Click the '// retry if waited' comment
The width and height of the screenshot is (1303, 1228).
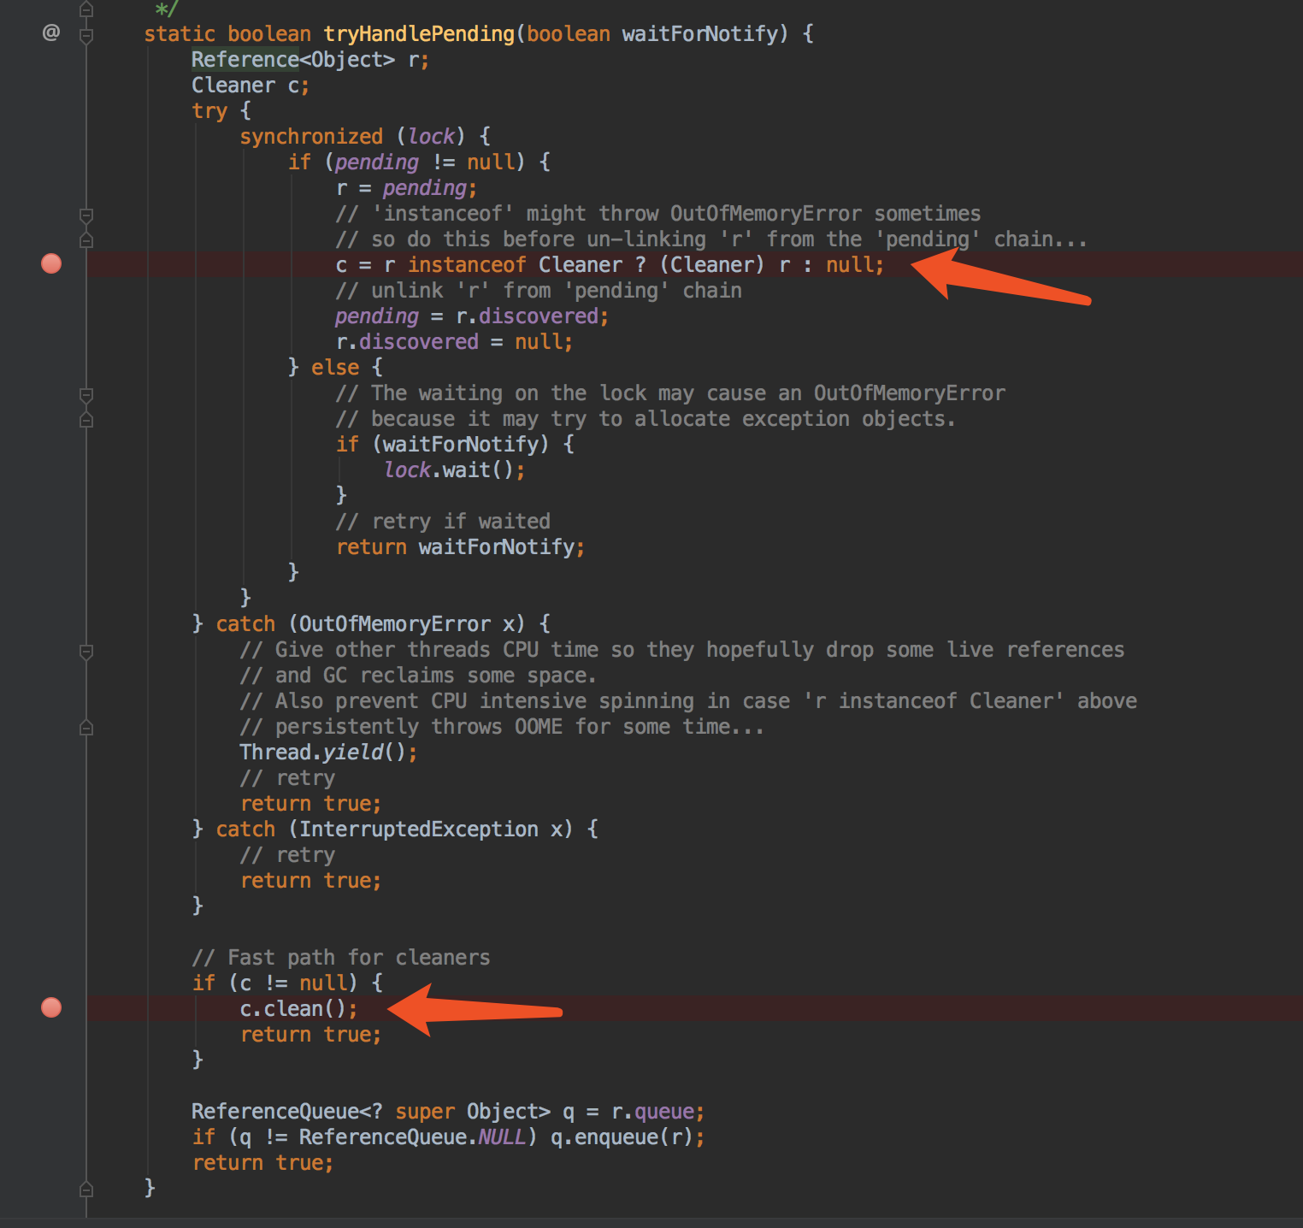coord(443,522)
